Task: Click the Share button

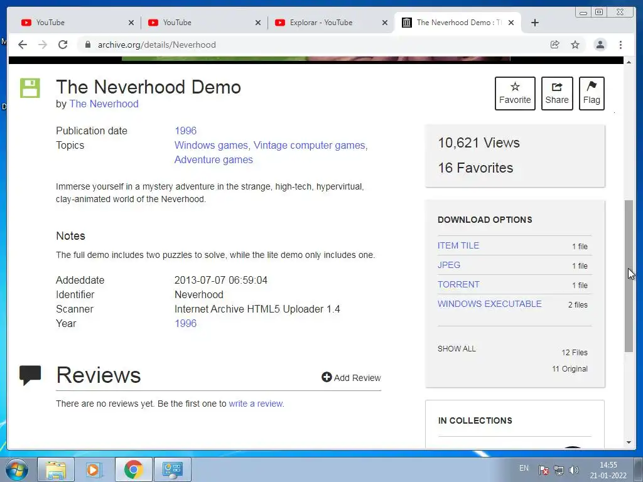Action: point(557,94)
